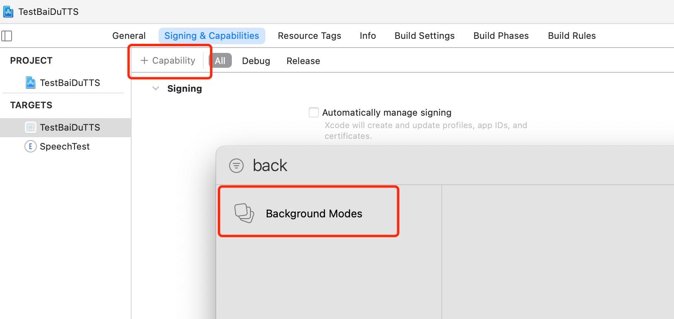Click the capability search field containing "back"
674x319 pixels.
[373, 166]
